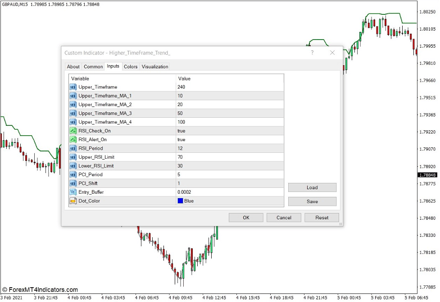Click the 123 icon beside Upper_Timeframe
The width and height of the screenshot is (440, 302).
tap(73, 87)
